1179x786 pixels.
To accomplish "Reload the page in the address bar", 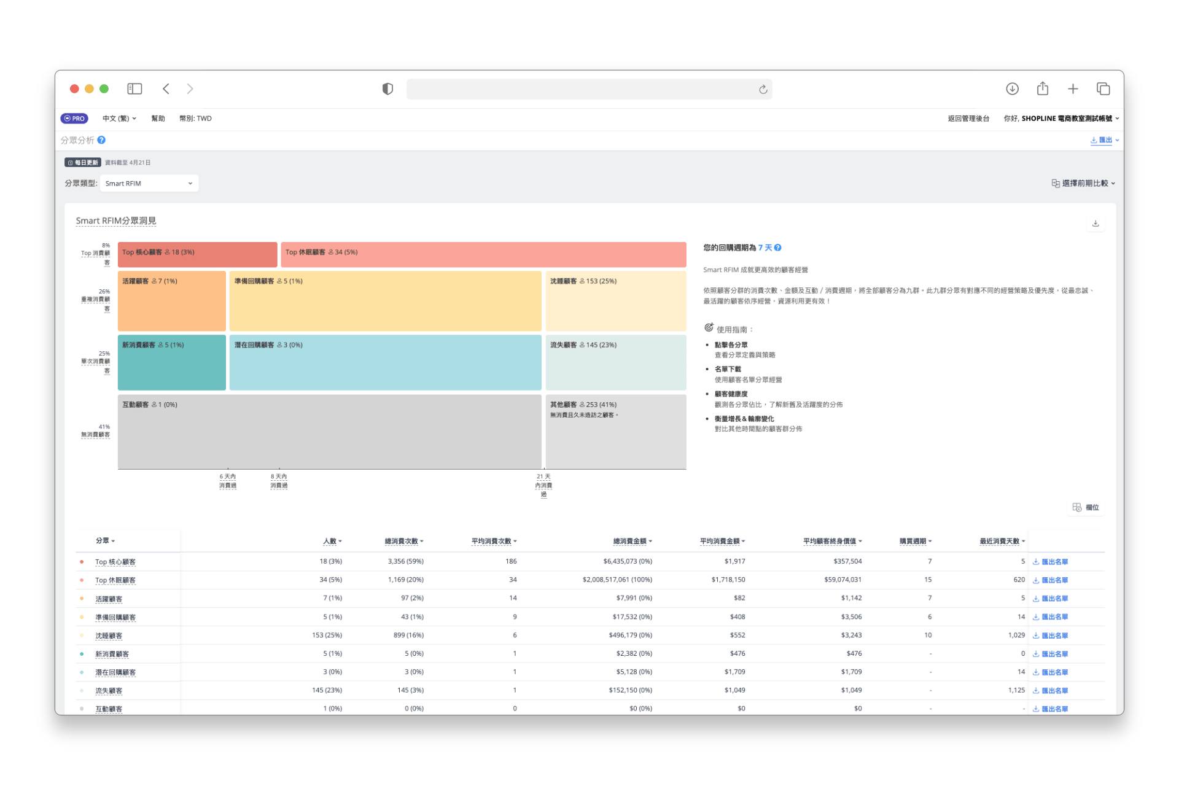I will 763,90.
